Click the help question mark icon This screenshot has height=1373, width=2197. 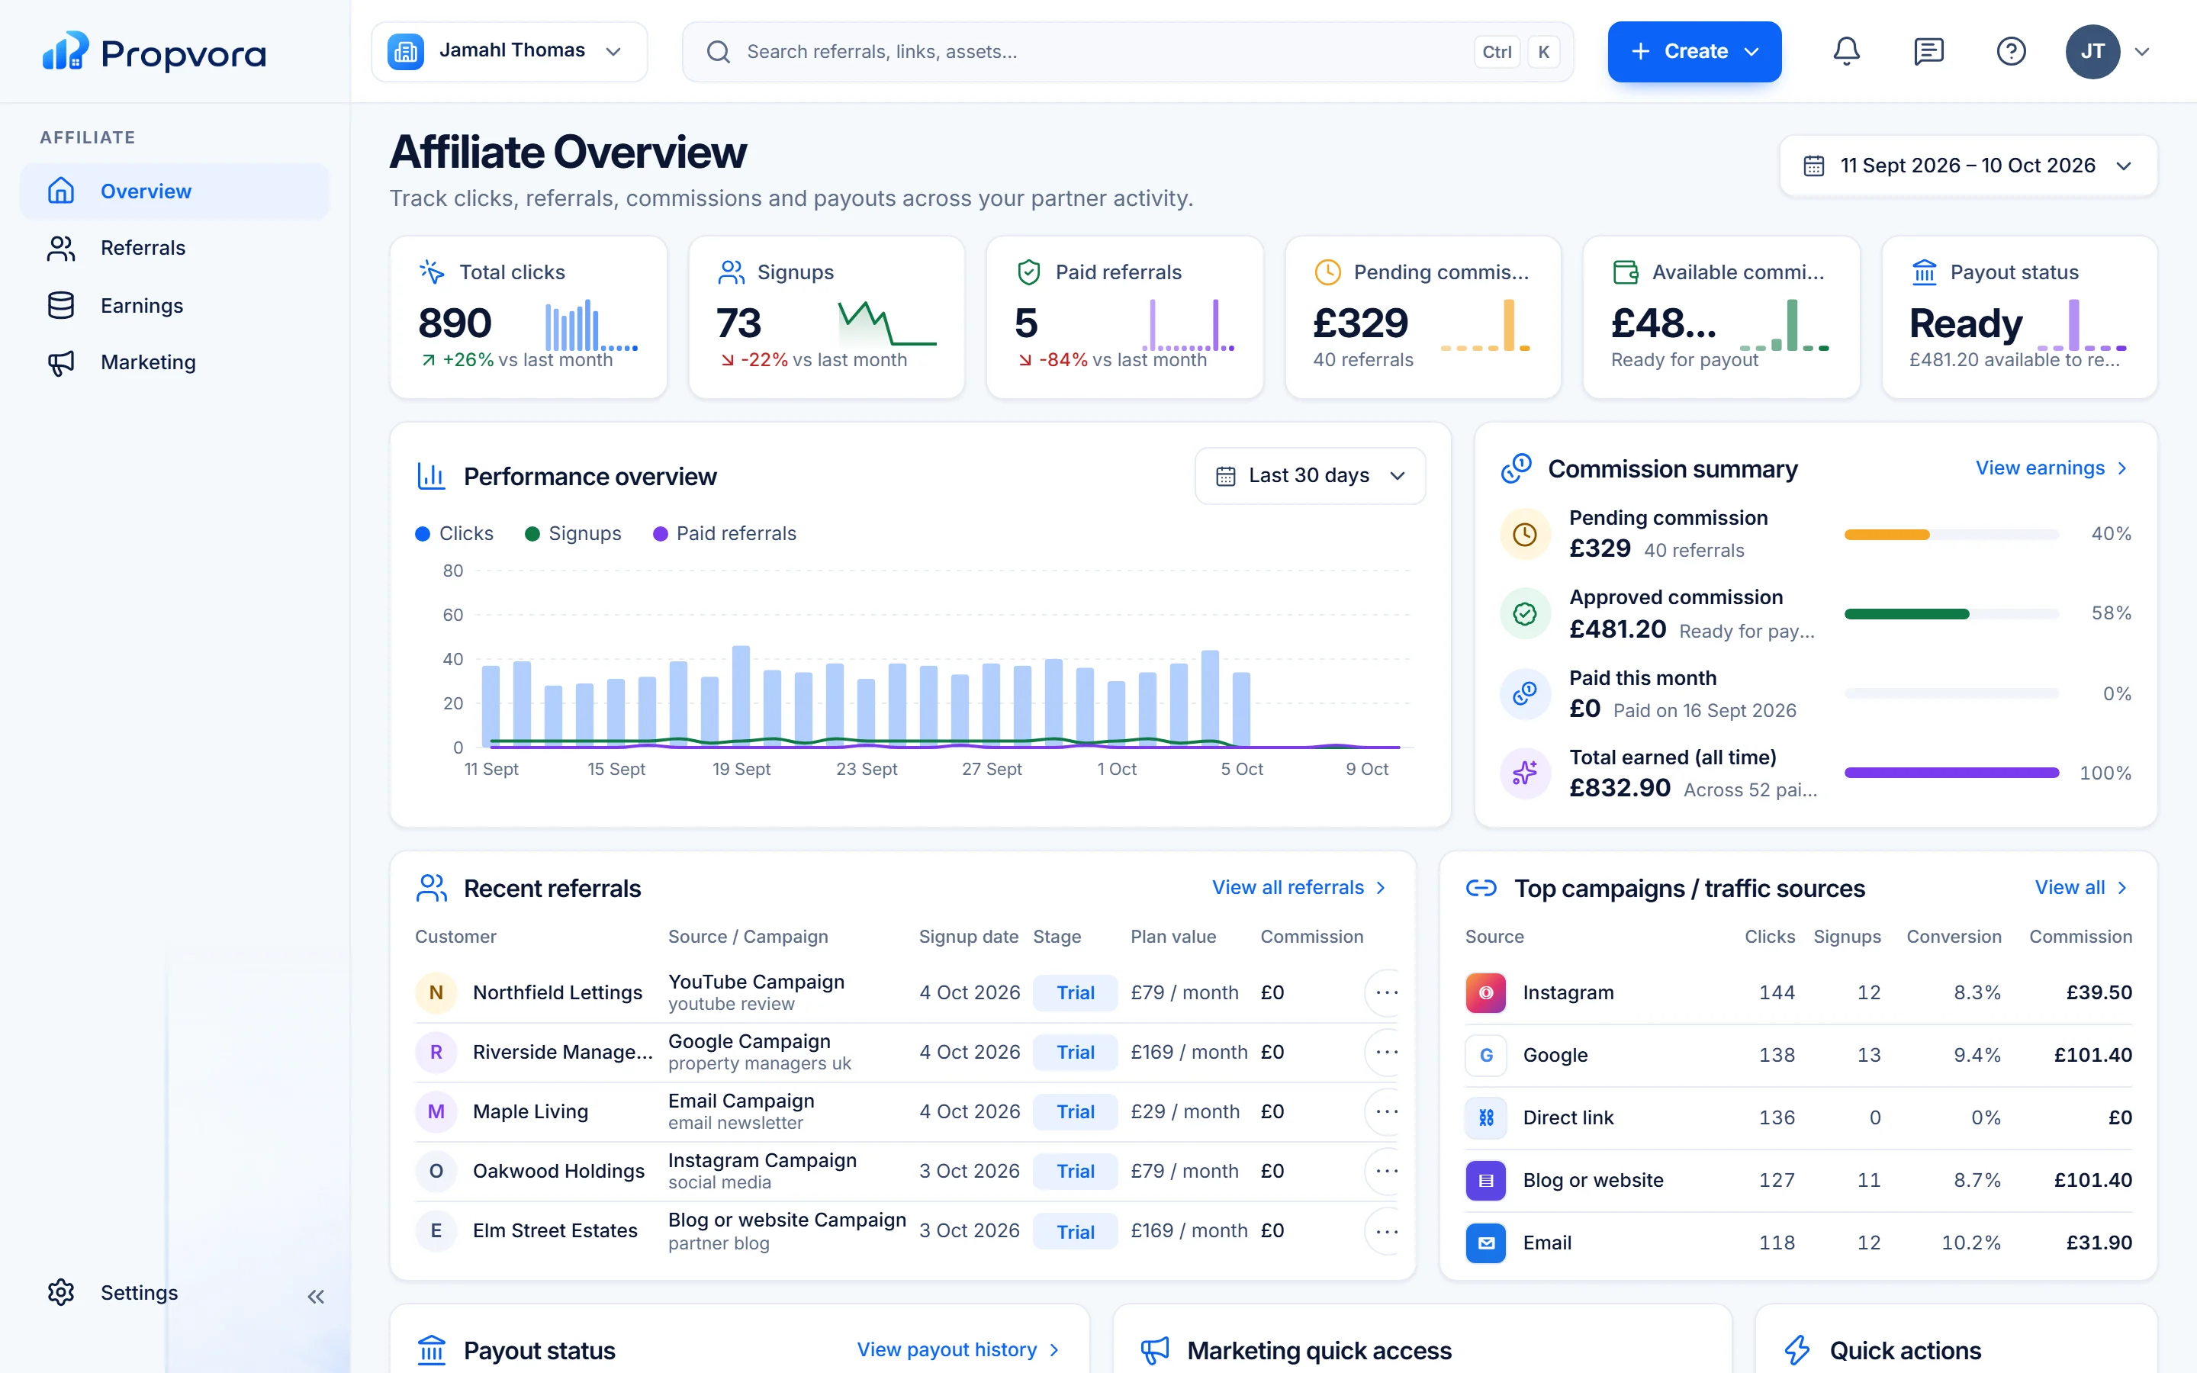[x=2011, y=52]
